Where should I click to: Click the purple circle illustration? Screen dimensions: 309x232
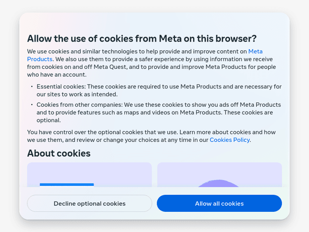(219, 184)
